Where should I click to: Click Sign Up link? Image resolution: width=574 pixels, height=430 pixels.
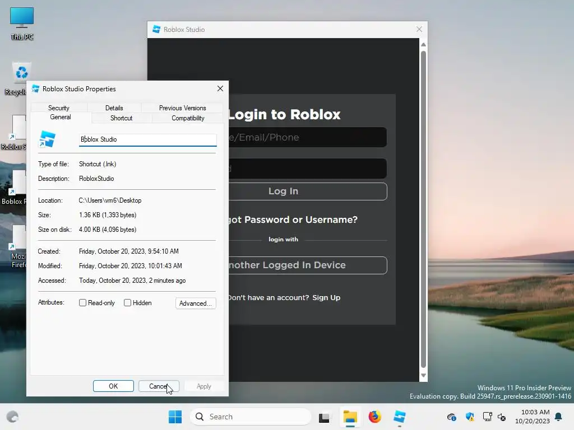coord(326,298)
